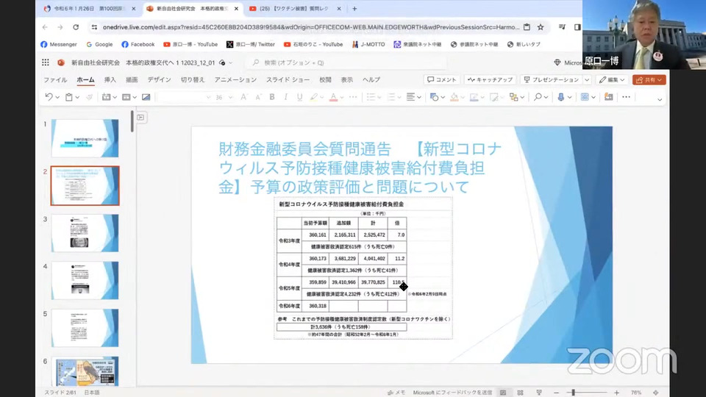Open more font options ellipsis
The image size is (706, 397).
[353, 97]
